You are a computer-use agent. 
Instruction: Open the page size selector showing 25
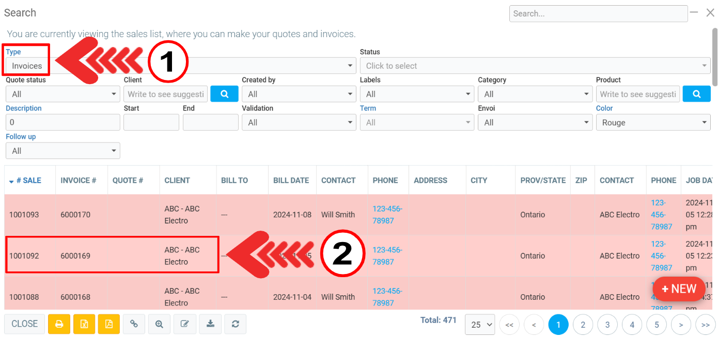(x=480, y=325)
